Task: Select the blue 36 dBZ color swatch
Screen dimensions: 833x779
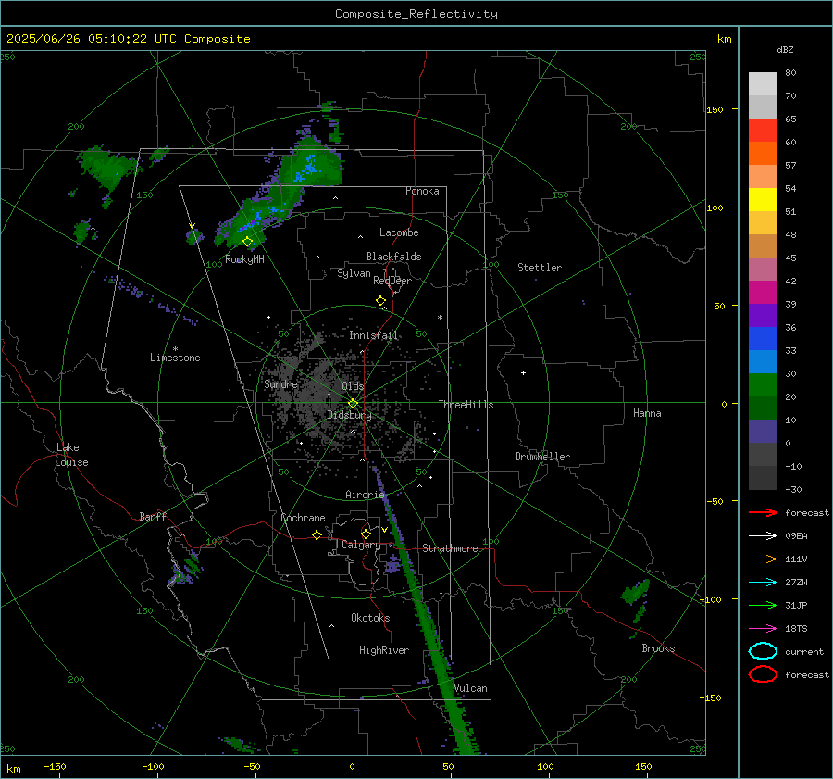Action: (763, 339)
